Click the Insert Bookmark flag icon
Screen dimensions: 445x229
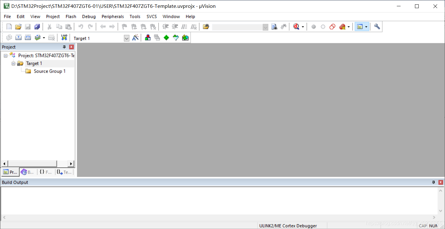pos(124,27)
